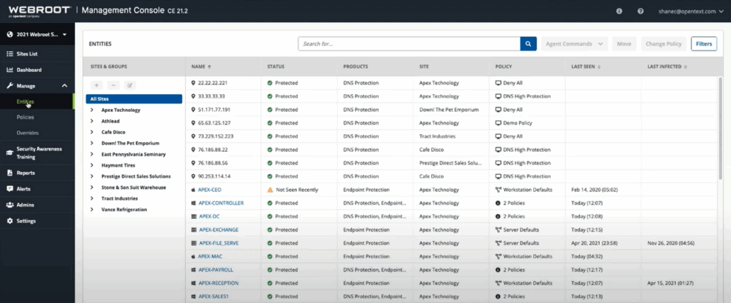Open the APEX-EXCHANGE entity link
Image resolution: width=731 pixels, height=303 pixels.
218,230
